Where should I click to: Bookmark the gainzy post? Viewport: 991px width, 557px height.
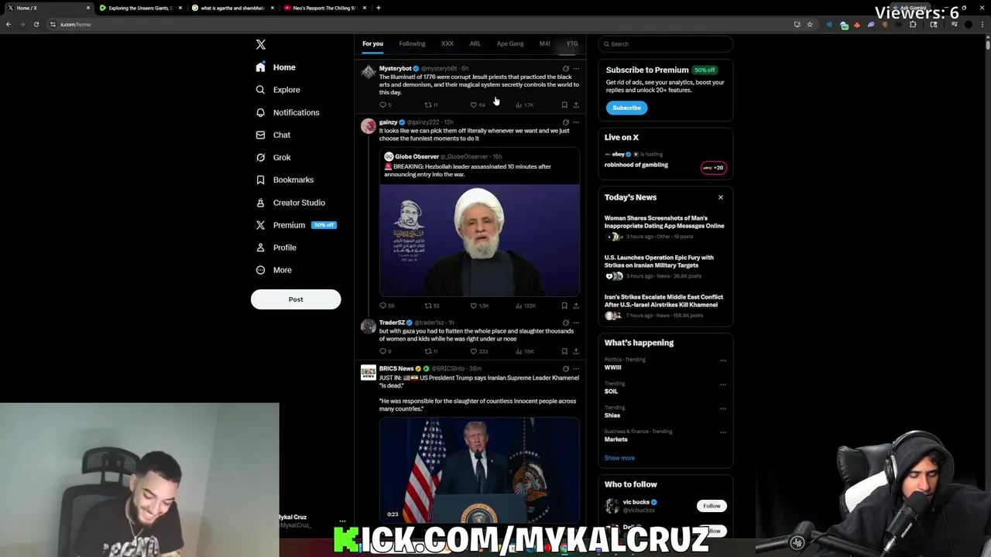coord(564,306)
